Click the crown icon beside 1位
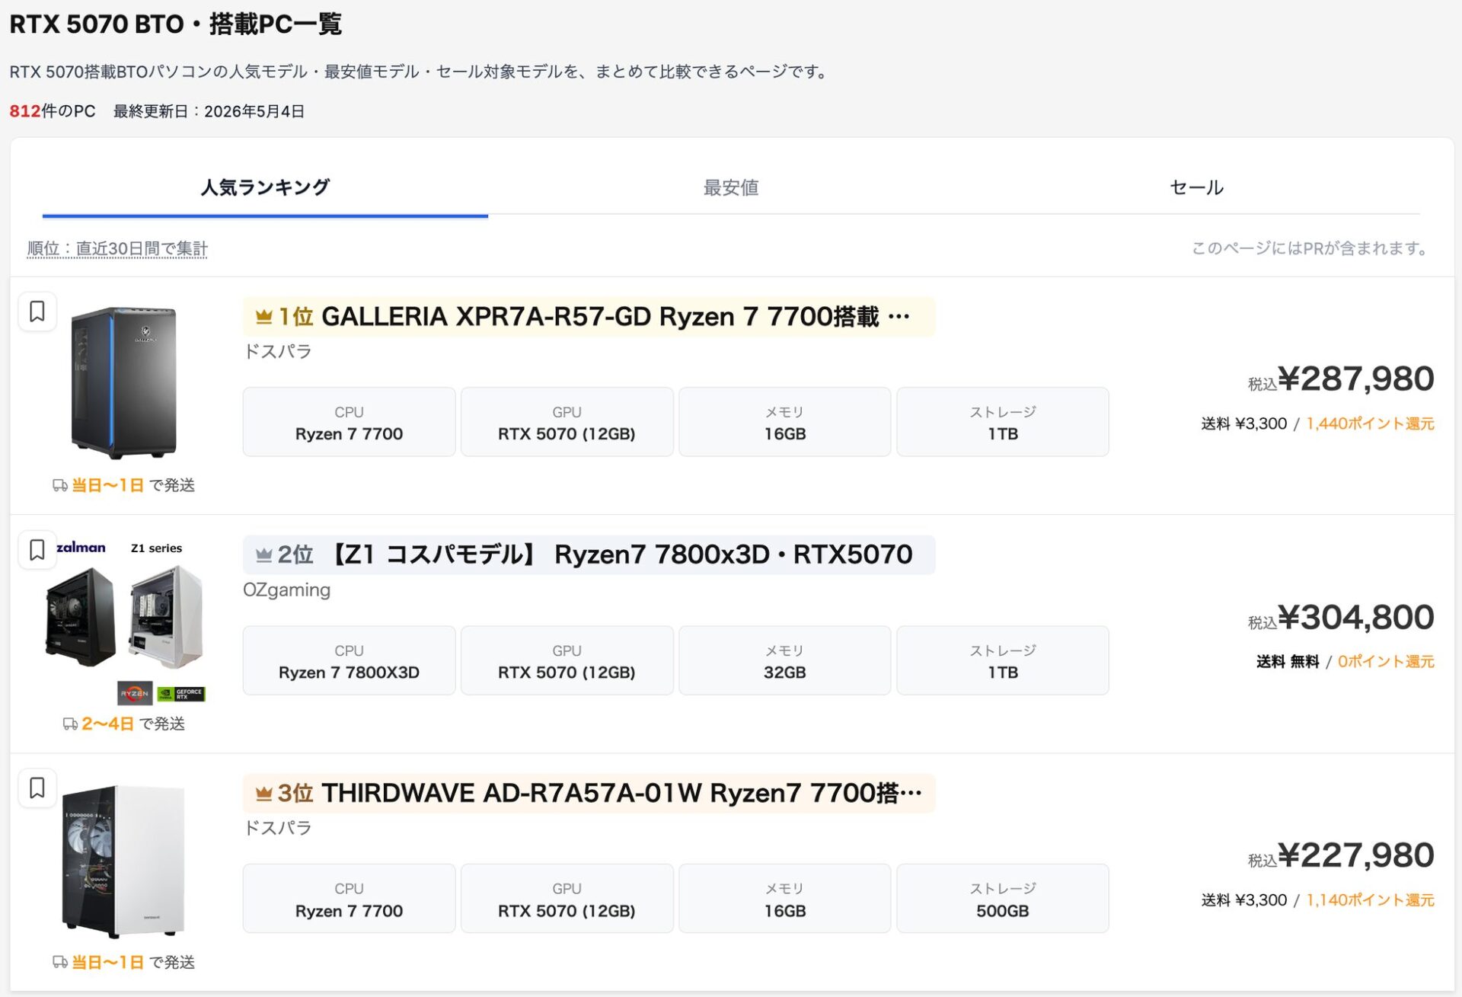The image size is (1462, 997). tap(264, 316)
